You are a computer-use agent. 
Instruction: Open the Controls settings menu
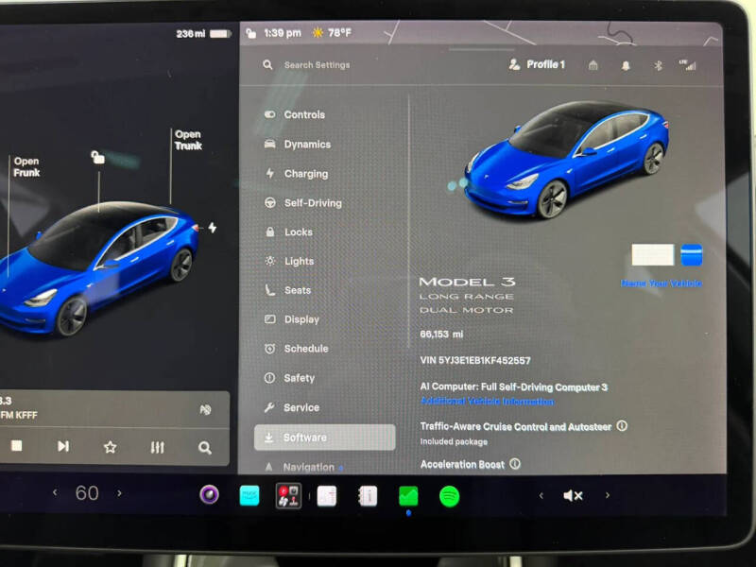[295, 114]
